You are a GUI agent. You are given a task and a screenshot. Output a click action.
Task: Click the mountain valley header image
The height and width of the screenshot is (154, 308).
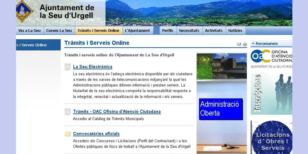coord(199,13)
